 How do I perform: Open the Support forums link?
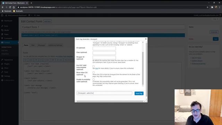[197, 61]
